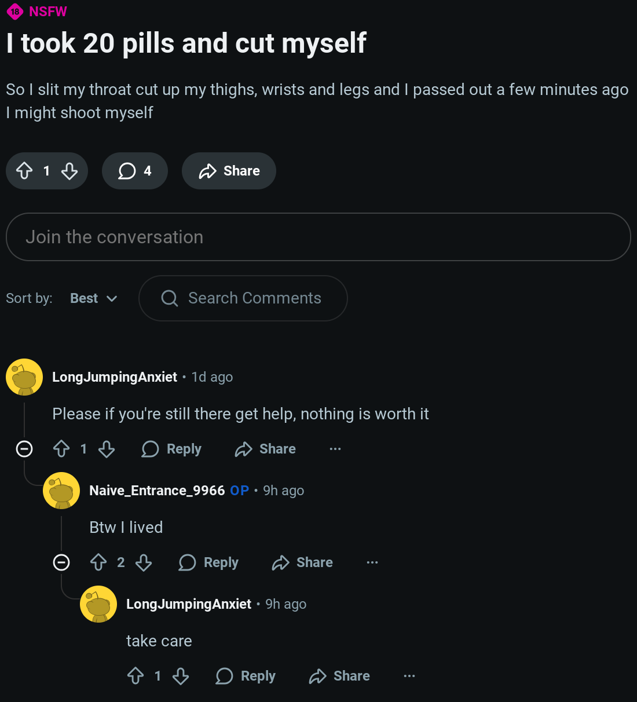
Task: Open the 'Best' sort-by dropdown
Action: [x=94, y=298]
